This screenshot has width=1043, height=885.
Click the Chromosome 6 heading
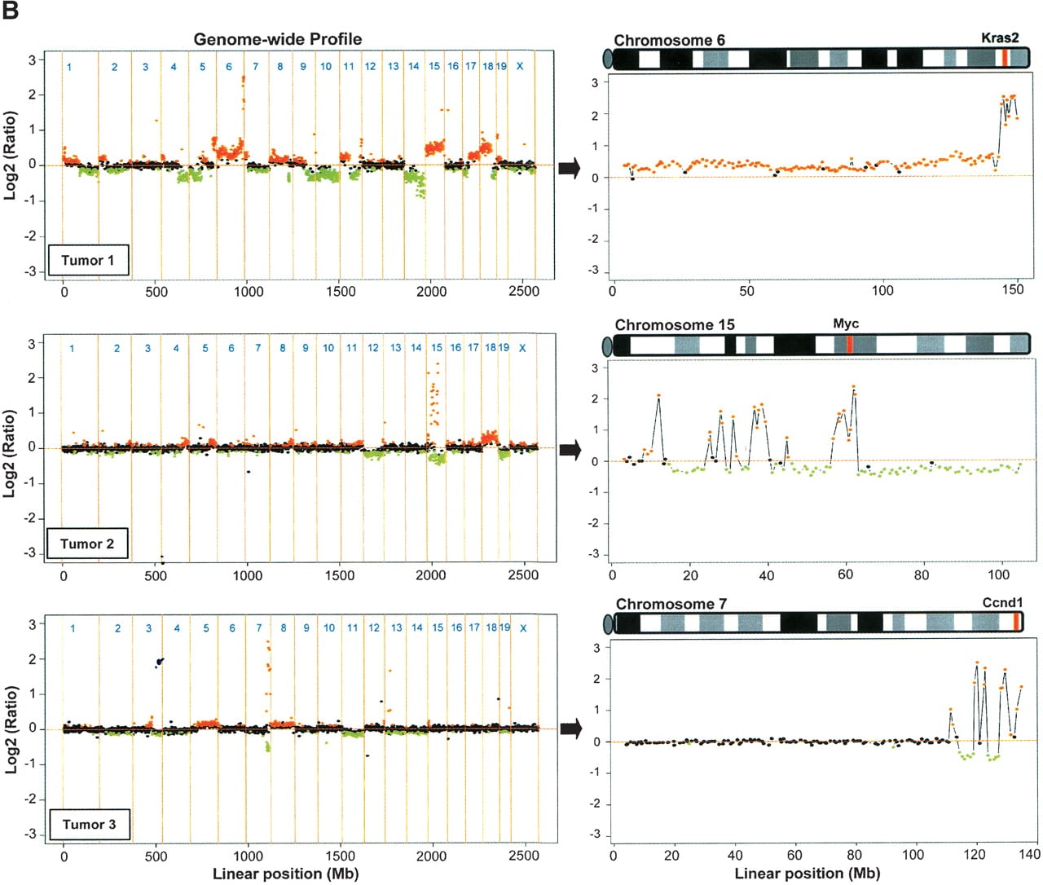tap(669, 40)
